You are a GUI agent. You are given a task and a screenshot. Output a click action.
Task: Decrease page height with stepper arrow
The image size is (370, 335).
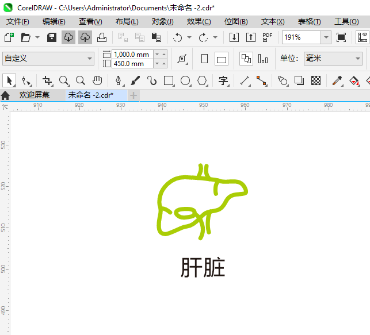(x=157, y=64)
